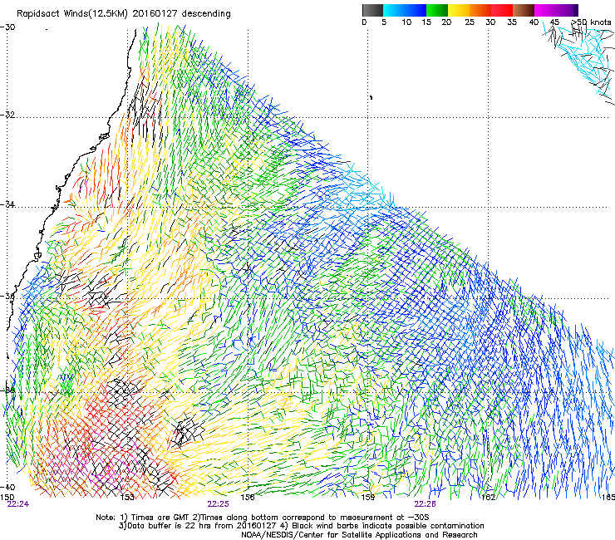Viewport: 615px width, 540px height.
Task: Click the cyan-blue 5-15 knots color segment
Action: [405, 10]
